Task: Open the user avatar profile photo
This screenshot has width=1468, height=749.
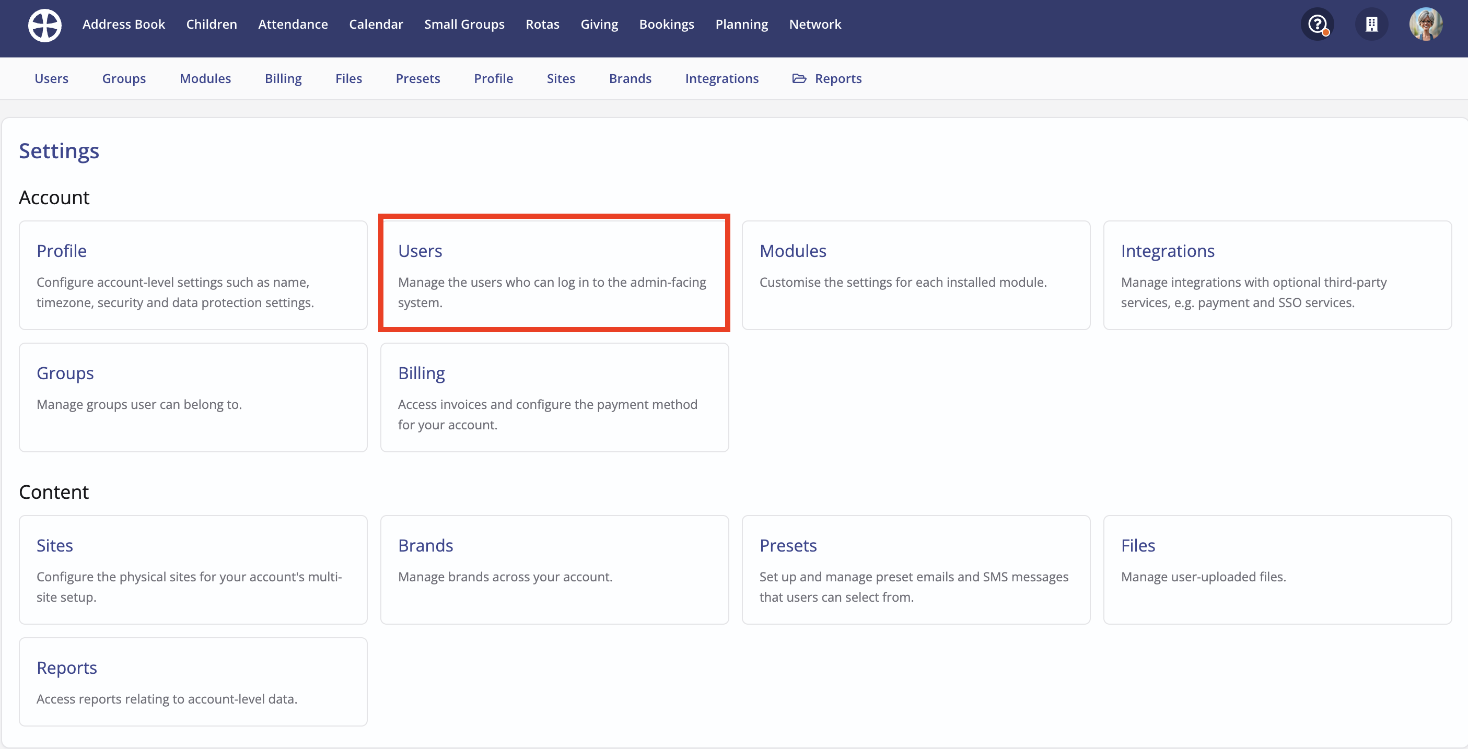Action: pos(1426,25)
